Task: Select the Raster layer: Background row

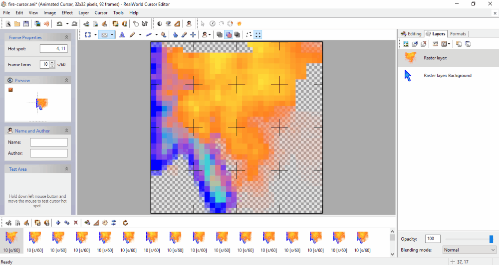Action: coord(448,76)
